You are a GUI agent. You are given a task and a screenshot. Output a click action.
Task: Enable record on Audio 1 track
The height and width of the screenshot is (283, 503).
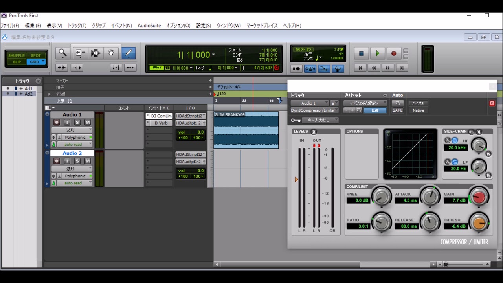(57, 123)
